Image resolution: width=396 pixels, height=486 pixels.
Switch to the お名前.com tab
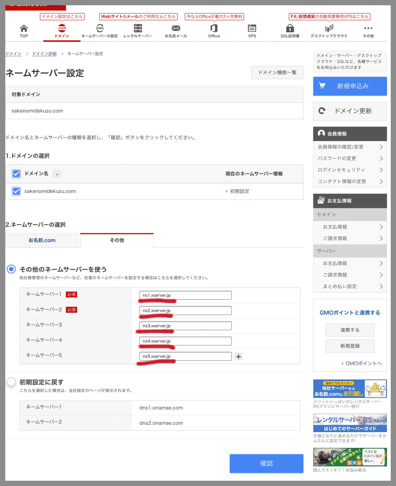pyautogui.click(x=42, y=240)
